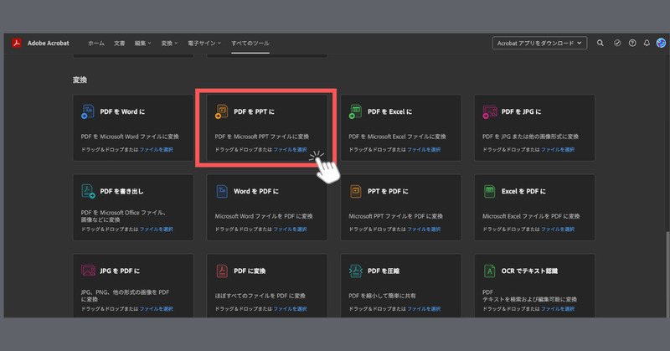Click ファイルを選択 in PDF を Word に card

point(157,150)
